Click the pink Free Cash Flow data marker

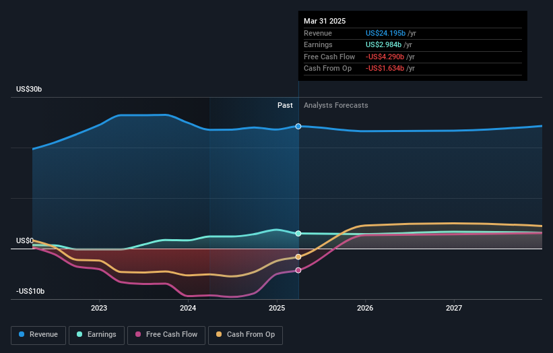[298, 271]
